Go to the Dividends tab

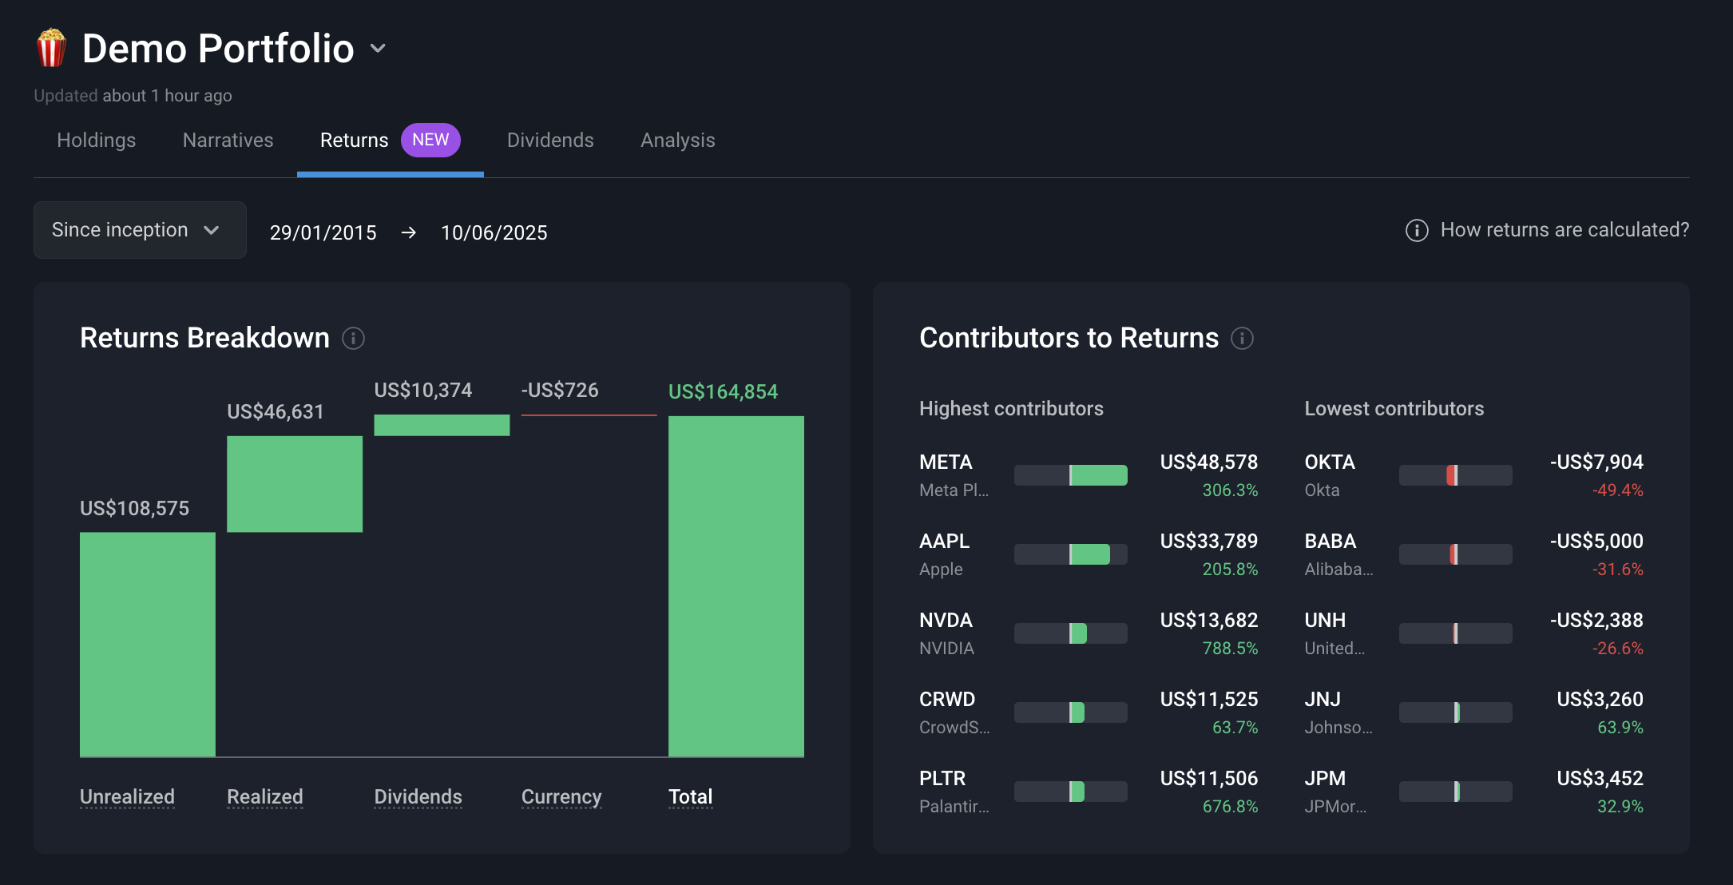550,141
